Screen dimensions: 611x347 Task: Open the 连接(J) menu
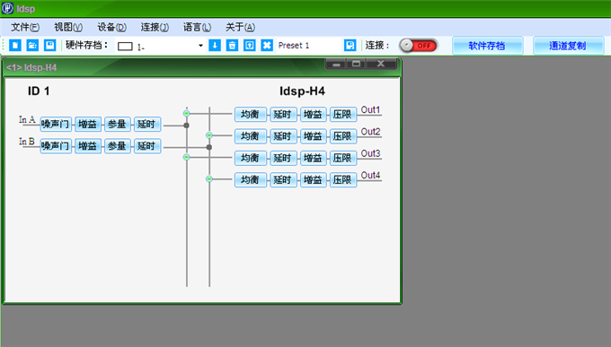click(x=155, y=27)
